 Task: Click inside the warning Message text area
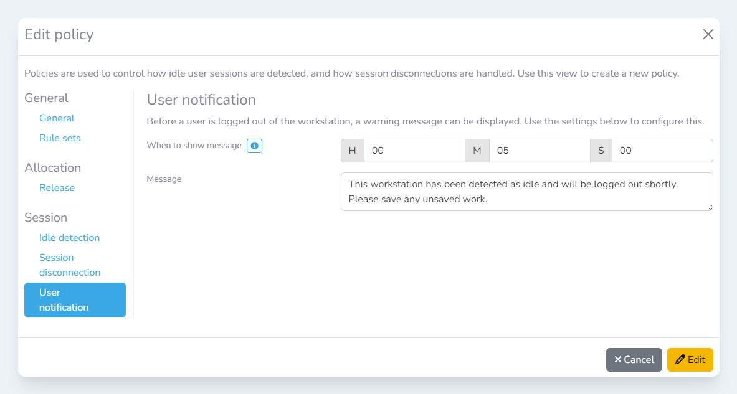tap(526, 192)
